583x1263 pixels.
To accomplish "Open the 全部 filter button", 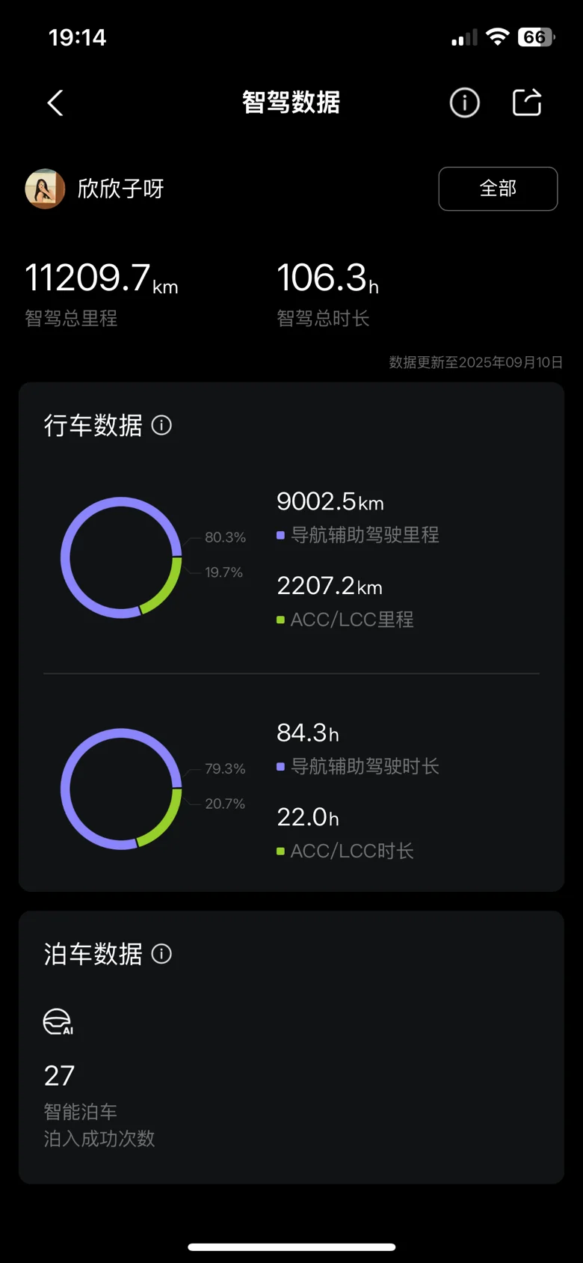I will point(498,189).
